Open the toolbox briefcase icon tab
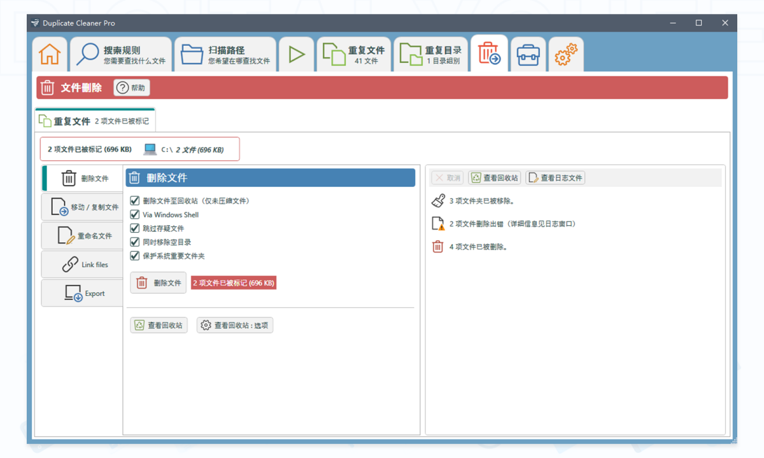Image resolution: width=764 pixels, height=458 pixels. point(528,55)
